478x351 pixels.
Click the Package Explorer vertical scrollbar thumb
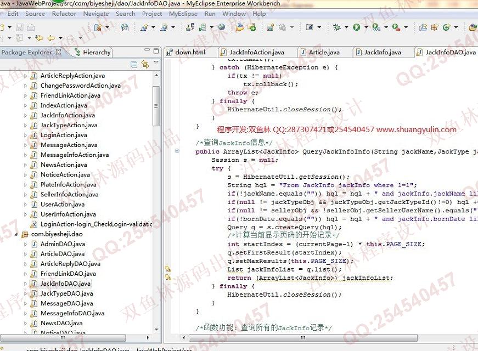[156, 106]
